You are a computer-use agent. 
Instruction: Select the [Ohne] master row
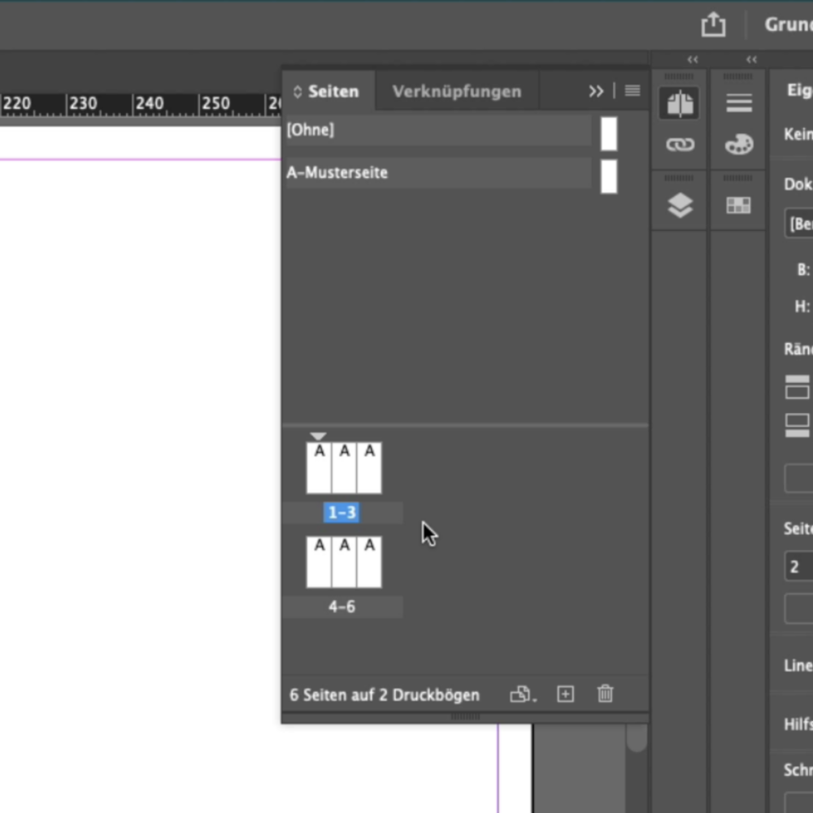[438, 130]
